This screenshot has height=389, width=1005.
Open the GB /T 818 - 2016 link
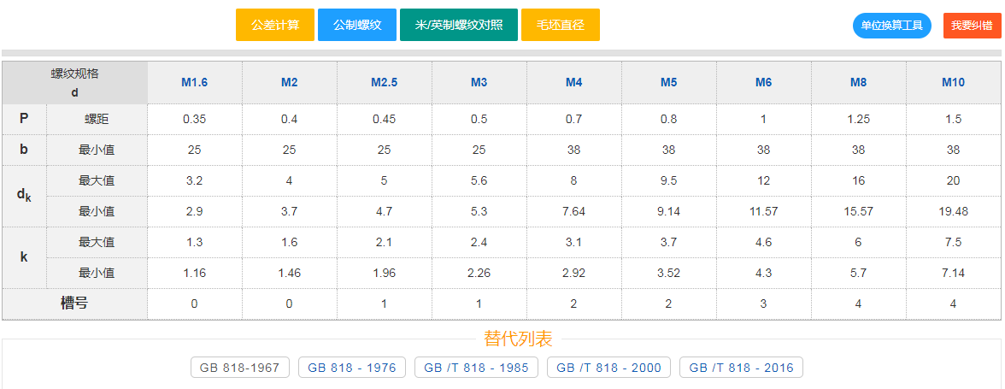pyautogui.click(x=741, y=368)
